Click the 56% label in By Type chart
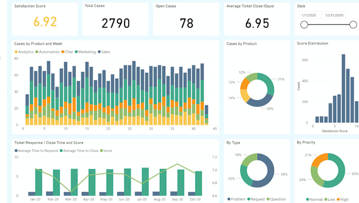This screenshot has height=203, width=359. coord(284,174)
